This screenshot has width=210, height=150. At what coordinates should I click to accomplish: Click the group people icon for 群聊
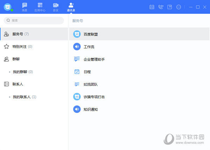tap(6, 59)
